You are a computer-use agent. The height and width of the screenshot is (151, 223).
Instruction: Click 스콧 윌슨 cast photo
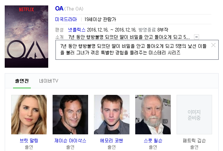coord(153,115)
